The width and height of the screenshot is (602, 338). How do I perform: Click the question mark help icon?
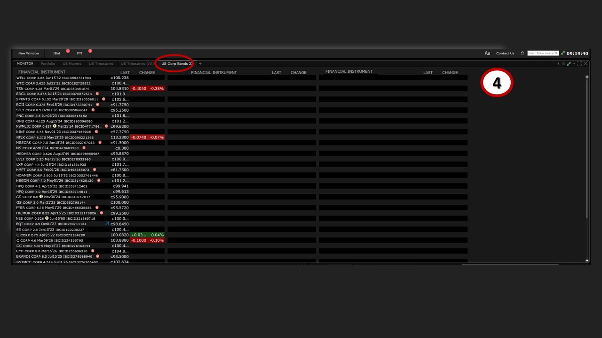pyautogui.click(x=558, y=64)
